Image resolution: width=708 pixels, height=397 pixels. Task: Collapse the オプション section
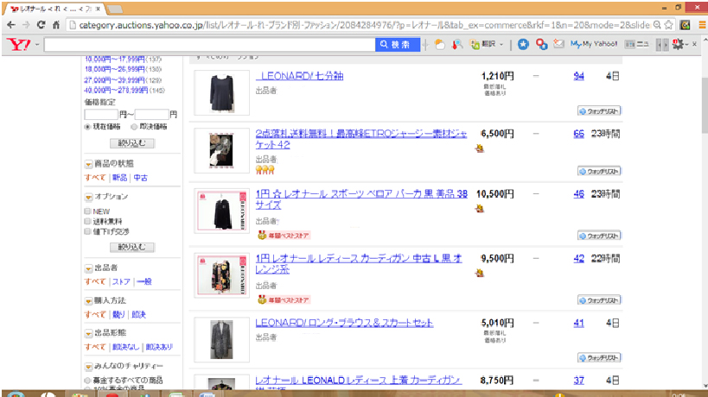(x=88, y=197)
